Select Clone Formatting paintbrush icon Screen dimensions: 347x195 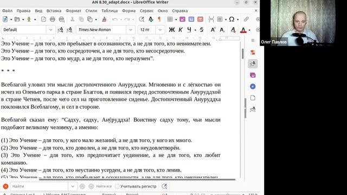[104, 19]
